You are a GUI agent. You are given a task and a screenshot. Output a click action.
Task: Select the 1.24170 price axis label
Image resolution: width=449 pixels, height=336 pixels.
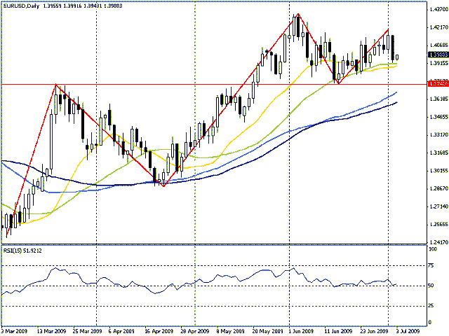click(x=438, y=242)
